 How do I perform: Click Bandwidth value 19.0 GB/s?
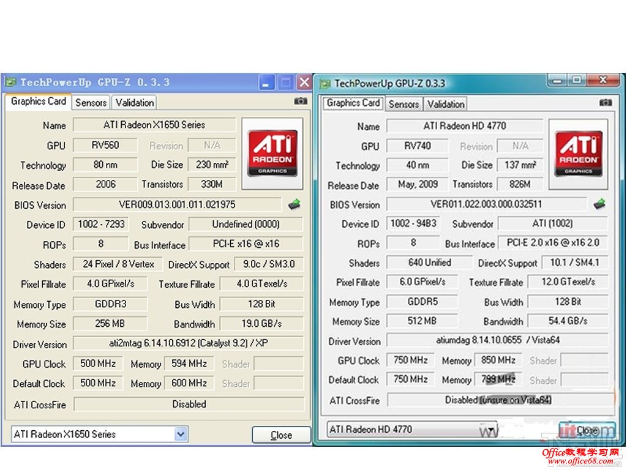[x=261, y=324]
